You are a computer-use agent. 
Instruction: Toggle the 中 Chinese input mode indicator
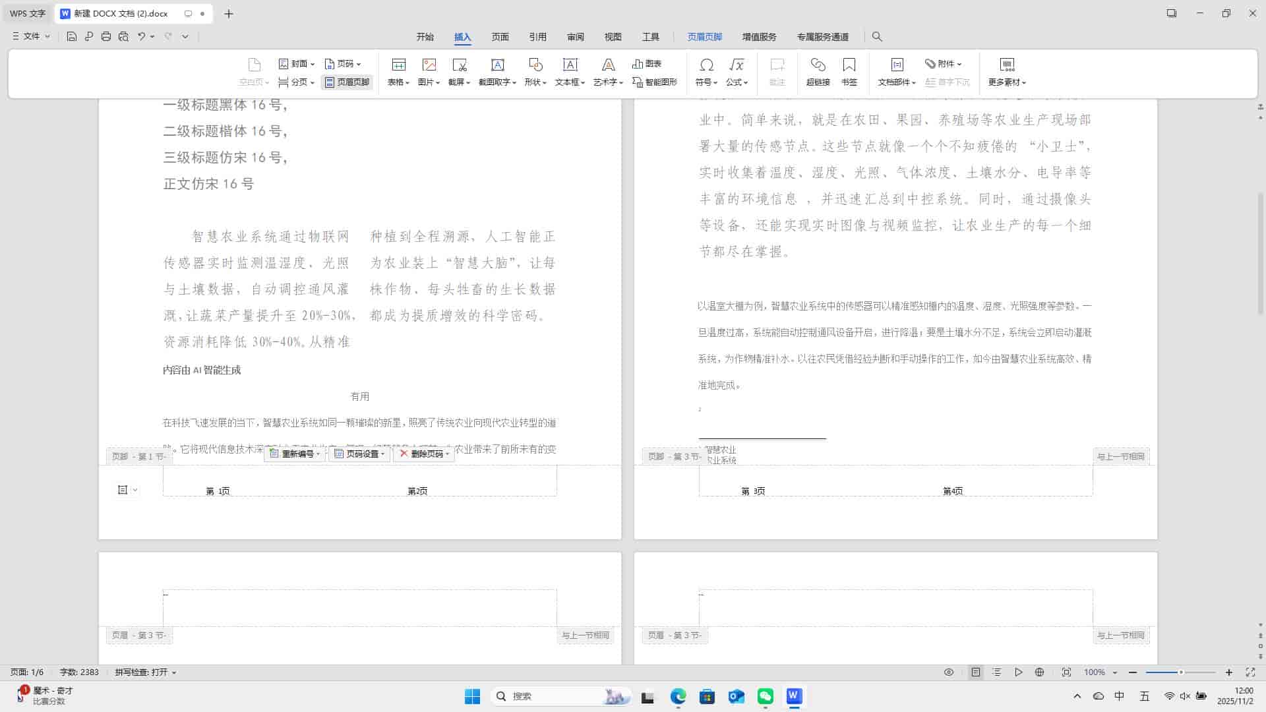click(x=1120, y=696)
